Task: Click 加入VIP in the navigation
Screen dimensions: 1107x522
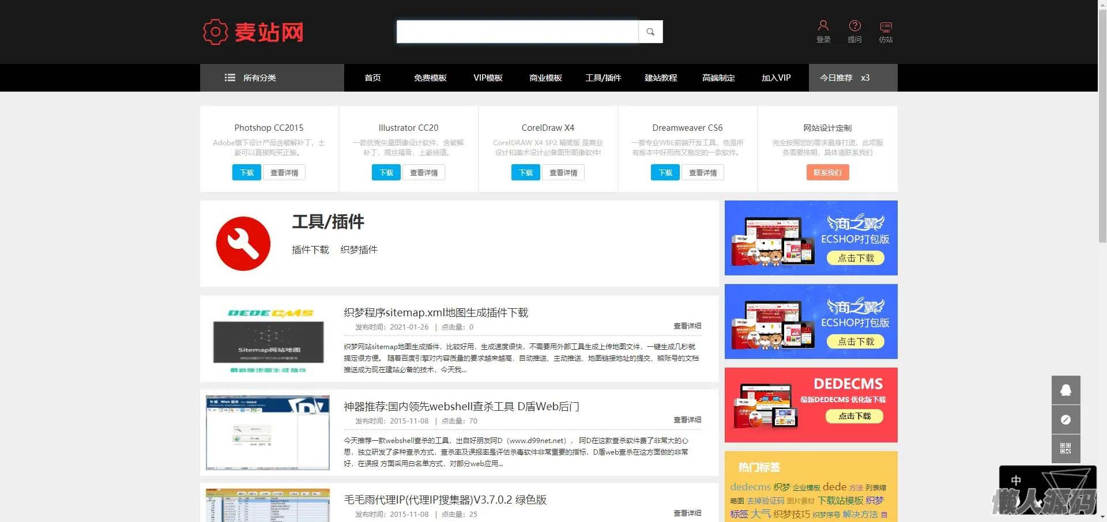Action: (776, 78)
